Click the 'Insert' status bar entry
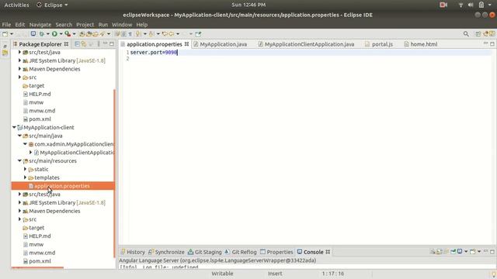 coord(275,274)
